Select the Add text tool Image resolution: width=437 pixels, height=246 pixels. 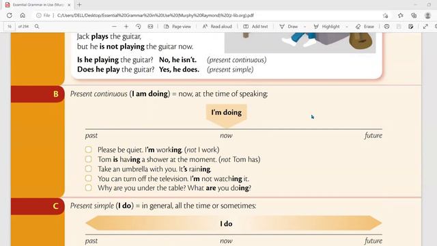pyautogui.click(x=255, y=27)
